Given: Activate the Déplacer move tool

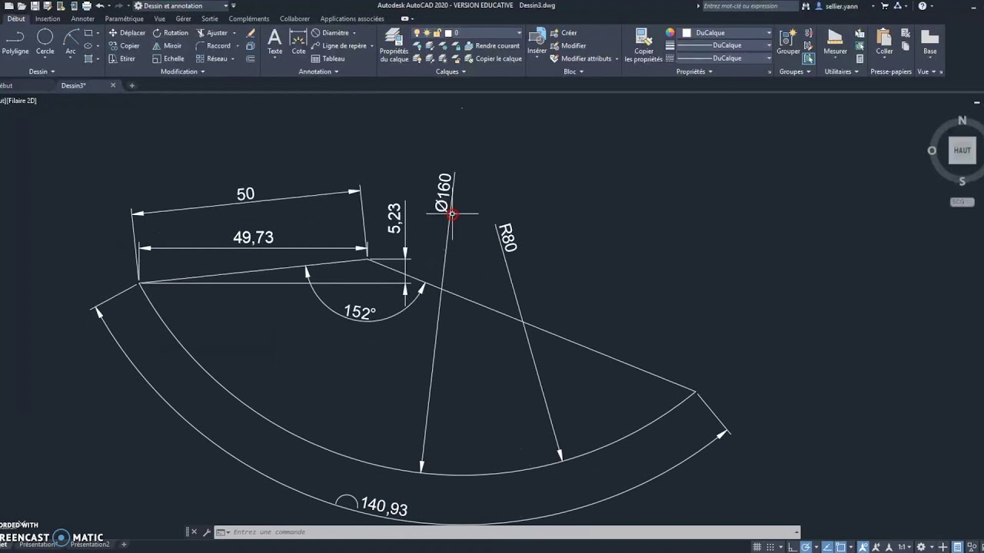Looking at the screenshot, I should 127,33.
